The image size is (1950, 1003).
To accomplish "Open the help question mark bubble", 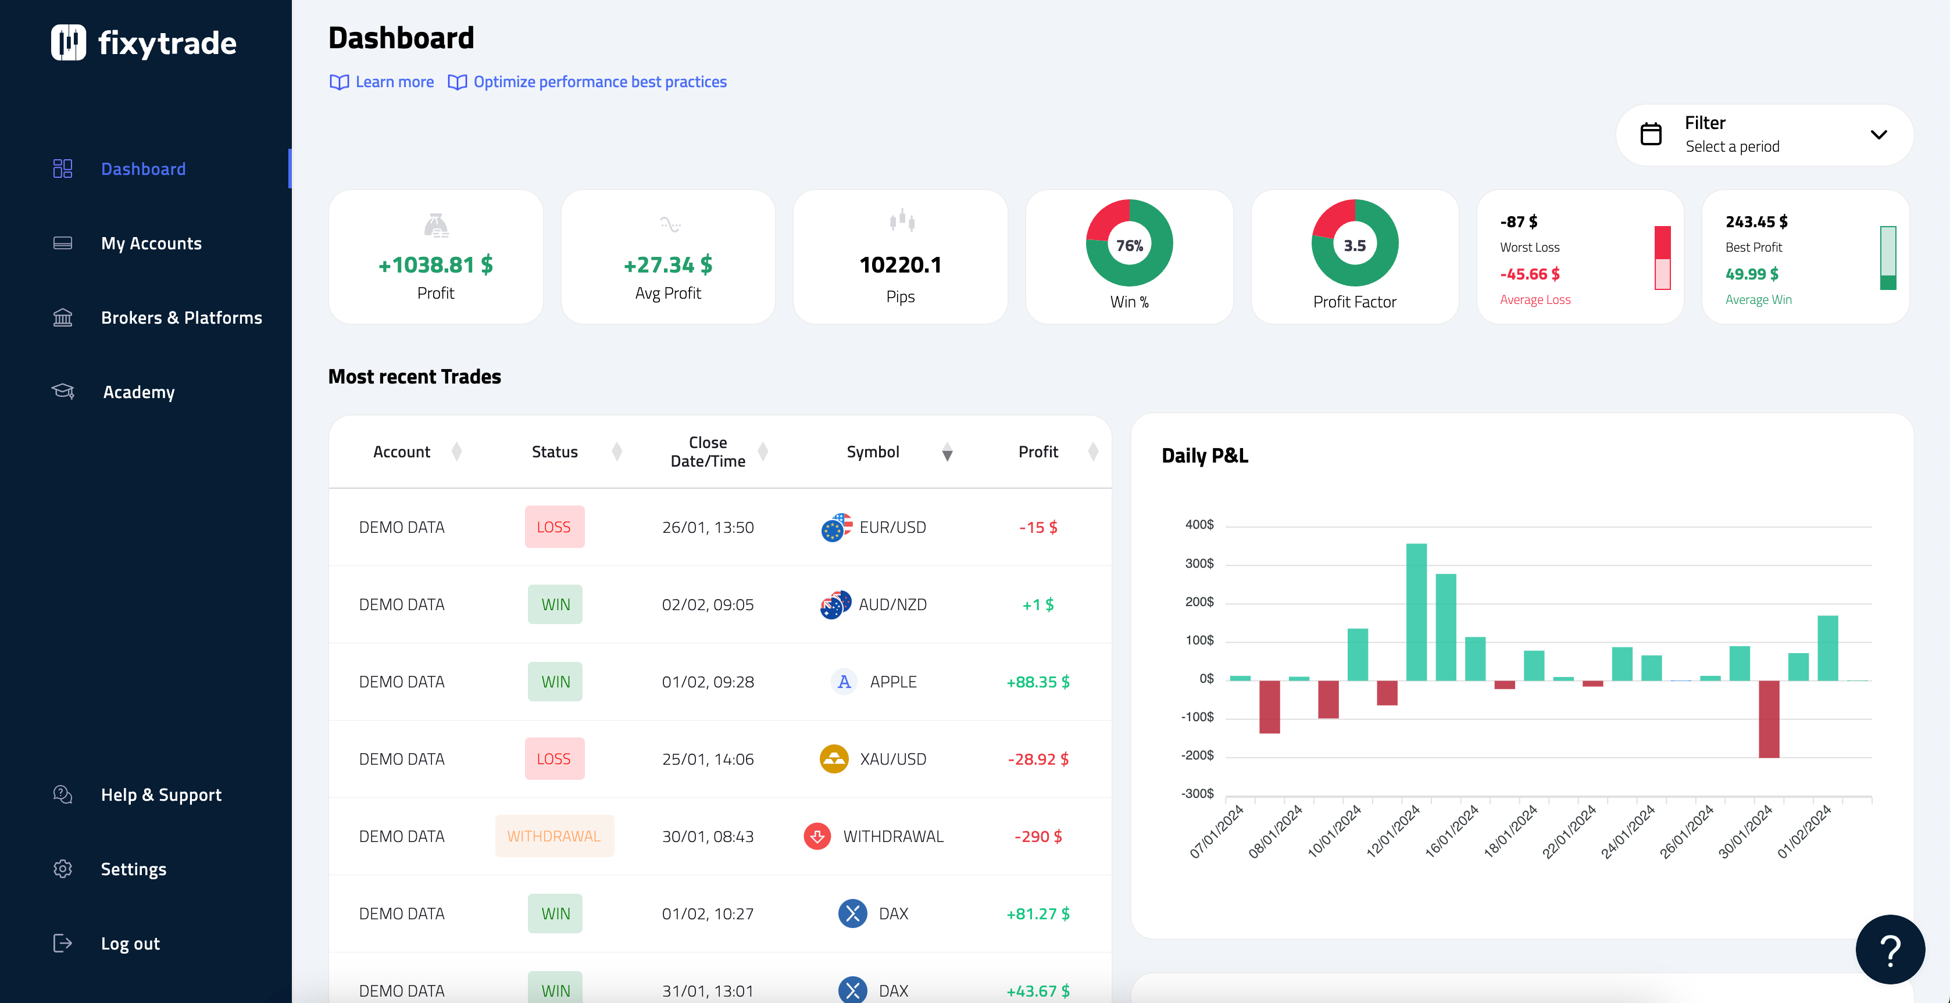I will coord(1890,950).
